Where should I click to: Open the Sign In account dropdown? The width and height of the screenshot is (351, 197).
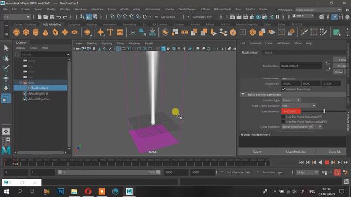[x=303, y=16]
